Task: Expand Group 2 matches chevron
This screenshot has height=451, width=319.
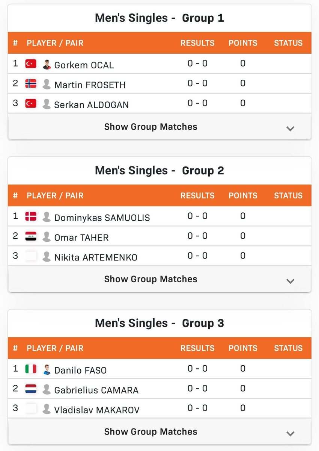Action: (x=290, y=281)
